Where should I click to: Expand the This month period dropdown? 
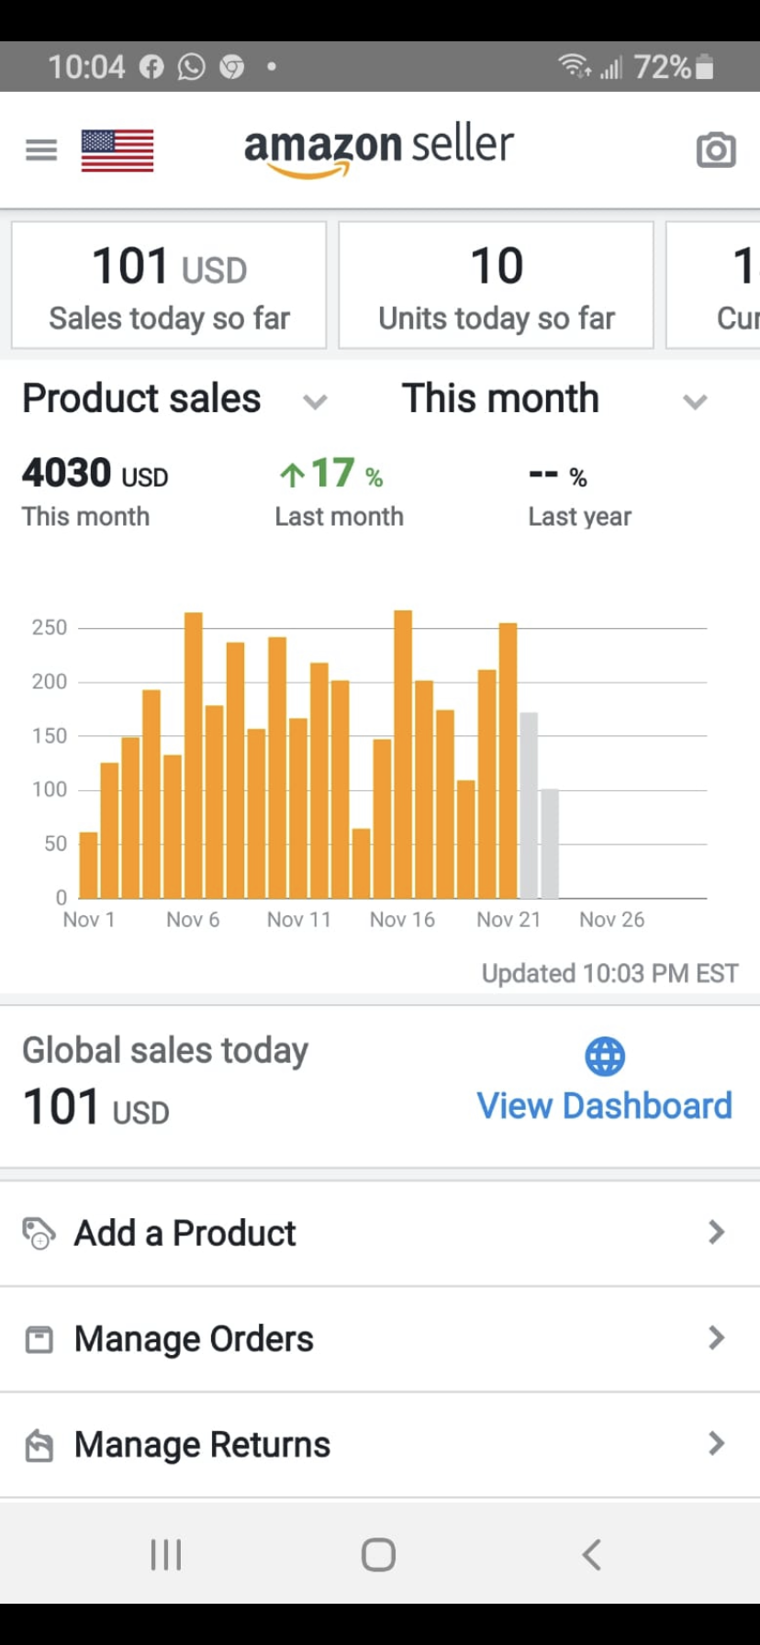tap(695, 401)
